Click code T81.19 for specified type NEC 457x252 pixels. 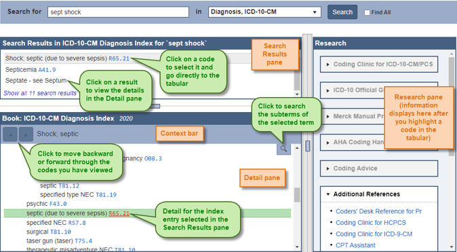pos(106,195)
